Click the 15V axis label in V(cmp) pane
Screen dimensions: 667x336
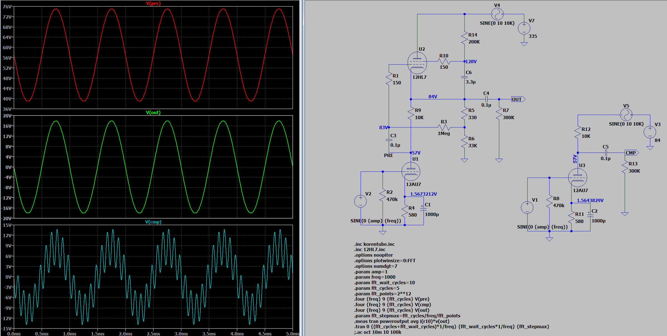(7, 225)
